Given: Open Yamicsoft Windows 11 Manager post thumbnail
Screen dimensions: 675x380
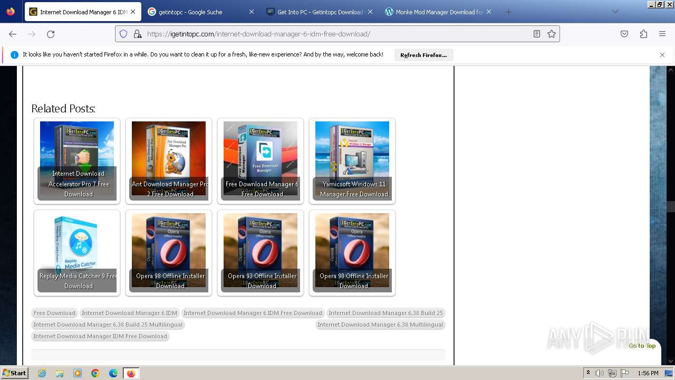Looking at the screenshot, I should point(352,161).
